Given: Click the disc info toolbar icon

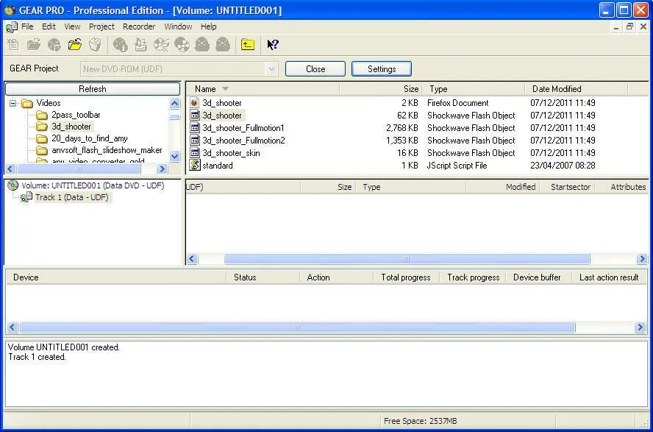Looking at the screenshot, I should click(121, 45).
